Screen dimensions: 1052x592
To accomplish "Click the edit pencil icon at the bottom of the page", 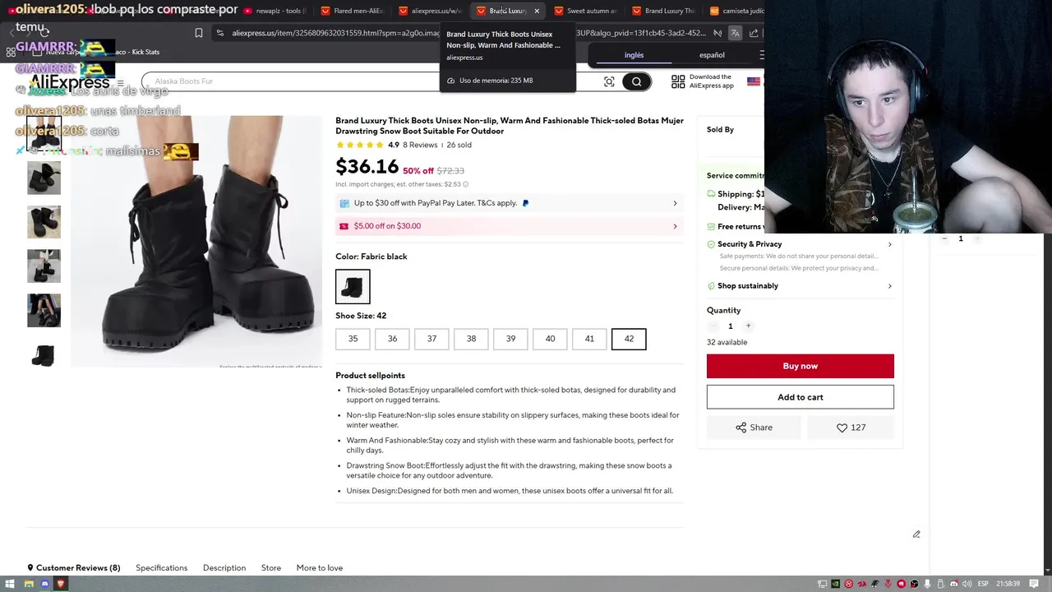I will (x=916, y=534).
